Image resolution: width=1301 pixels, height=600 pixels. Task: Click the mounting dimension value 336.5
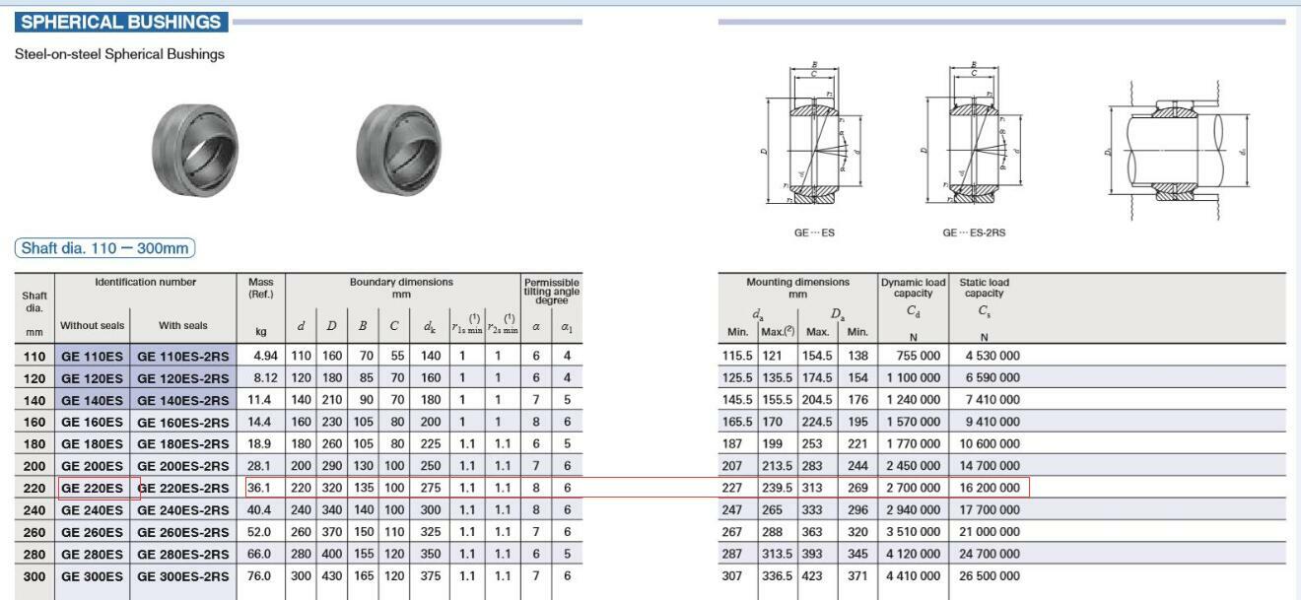point(778,576)
